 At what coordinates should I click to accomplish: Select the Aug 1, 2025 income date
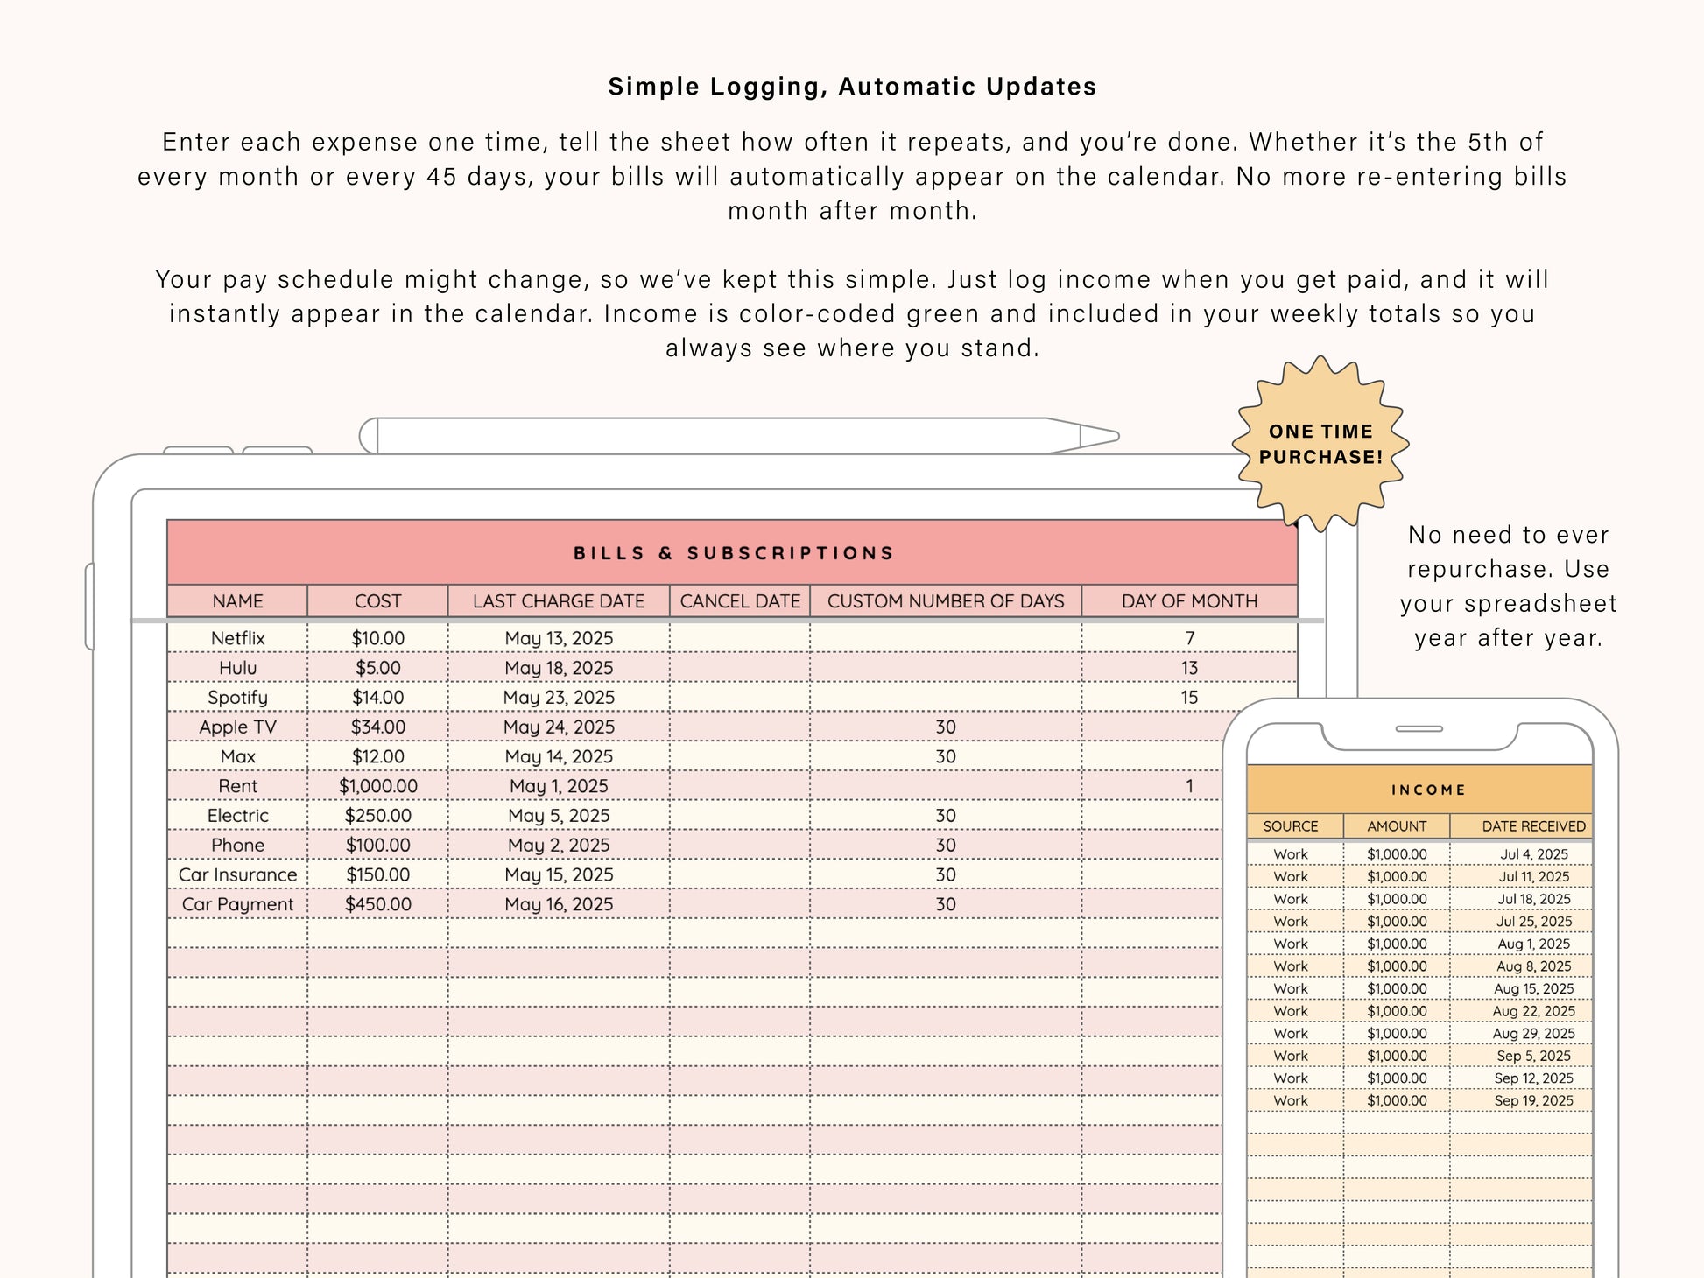pos(1521,944)
